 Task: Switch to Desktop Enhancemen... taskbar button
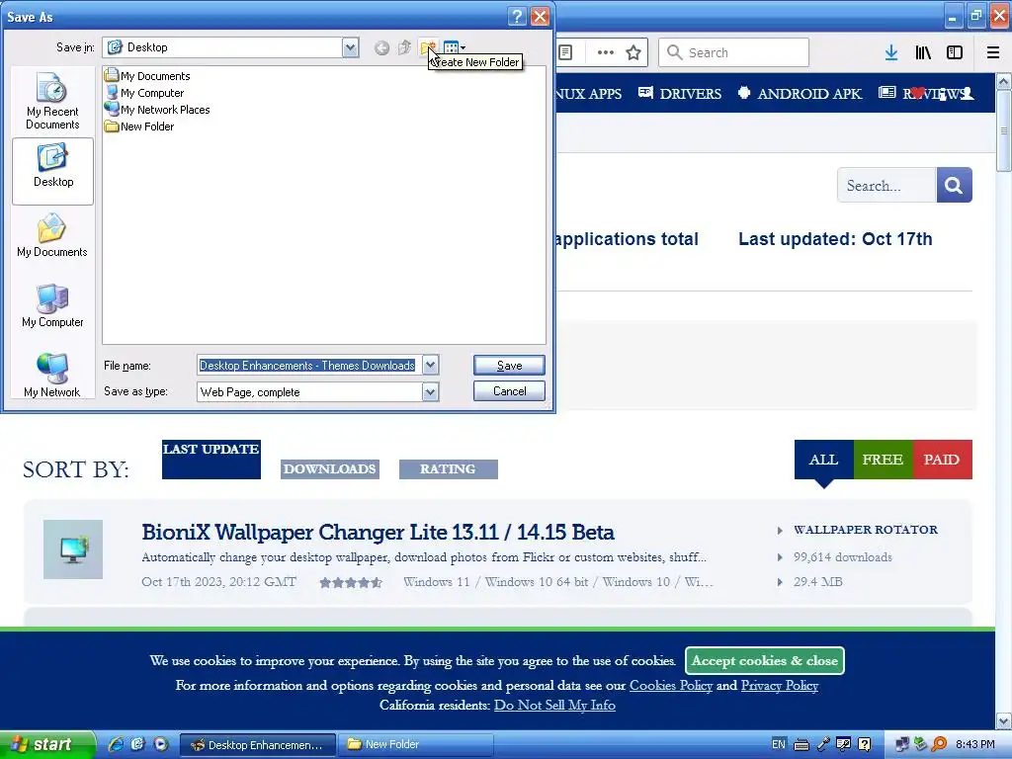258,745
